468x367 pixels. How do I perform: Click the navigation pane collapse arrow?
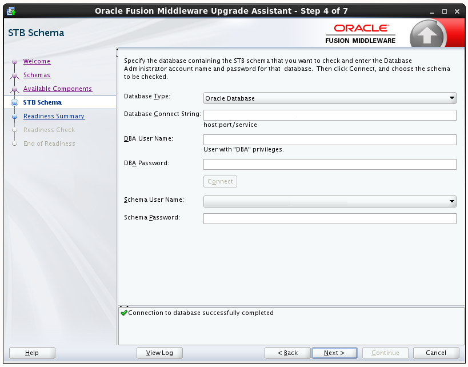(x=117, y=49)
